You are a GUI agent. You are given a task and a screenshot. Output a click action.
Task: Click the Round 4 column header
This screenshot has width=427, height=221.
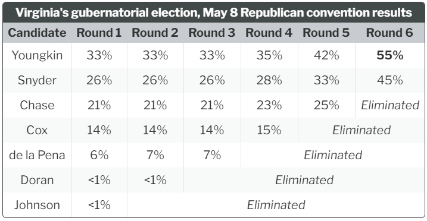269,33
